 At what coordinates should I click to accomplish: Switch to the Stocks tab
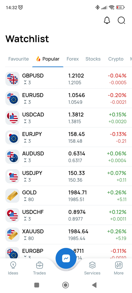coord(93,59)
